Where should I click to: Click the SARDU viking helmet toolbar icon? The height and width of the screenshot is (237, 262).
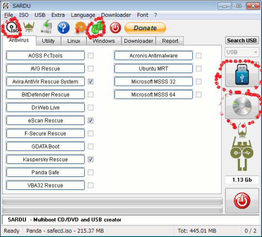point(29,27)
